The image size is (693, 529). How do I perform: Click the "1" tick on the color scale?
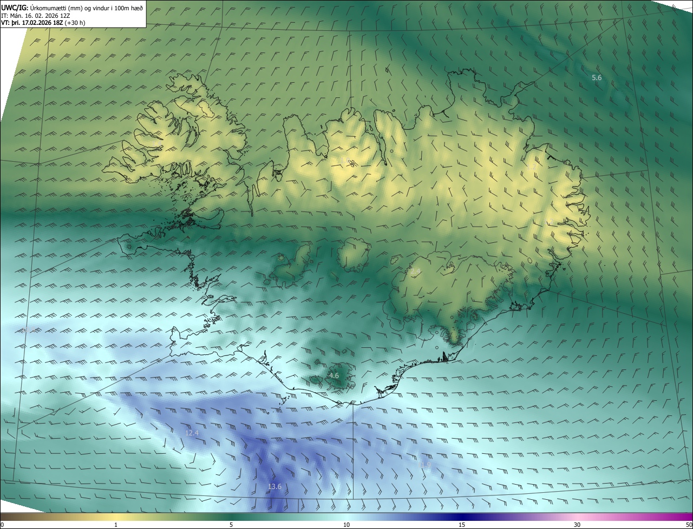[116, 525]
